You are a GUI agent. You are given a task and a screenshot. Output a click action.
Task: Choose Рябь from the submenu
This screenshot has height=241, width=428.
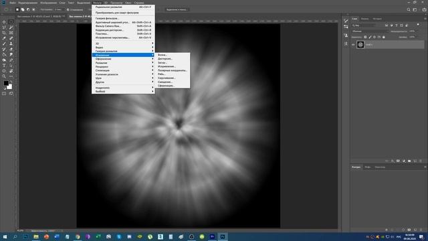click(173, 74)
